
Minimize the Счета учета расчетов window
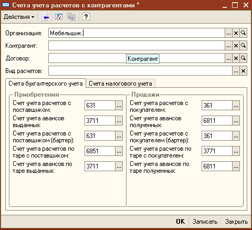(x=225, y=5)
